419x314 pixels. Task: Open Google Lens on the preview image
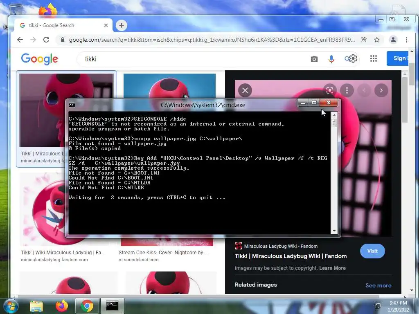pos(330,90)
